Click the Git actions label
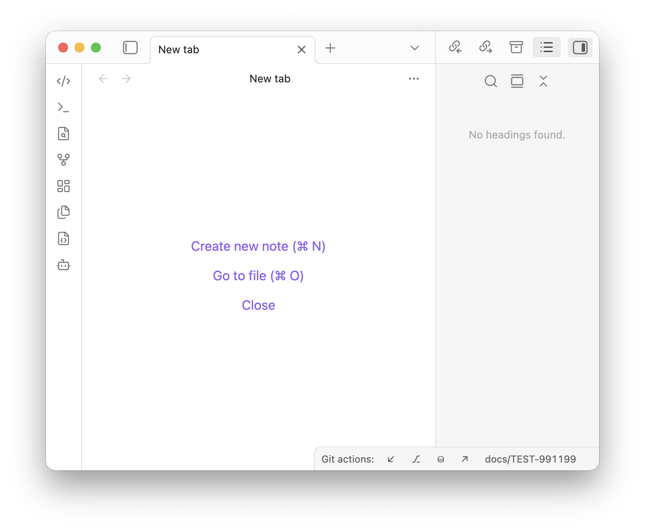645x531 pixels. click(x=347, y=459)
